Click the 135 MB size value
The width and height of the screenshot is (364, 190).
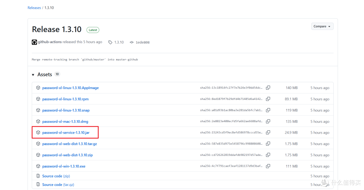coord(292,121)
